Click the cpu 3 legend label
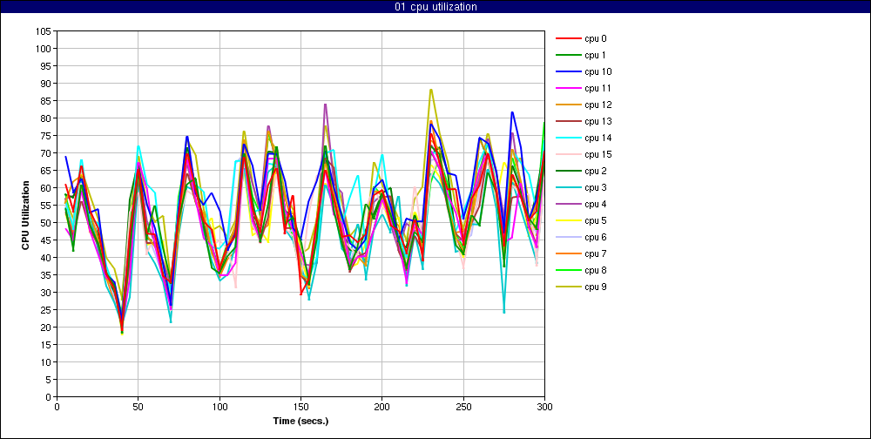Viewport: 871px width, 439px height. pos(595,188)
